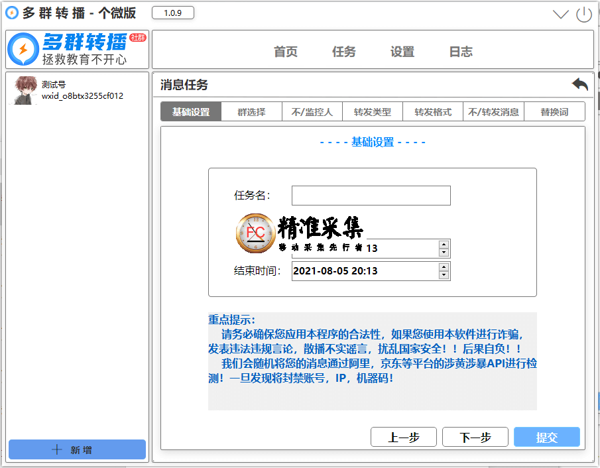This screenshot has width=600, height=468.
Task: Switch to the 转发类型 tab
Action: pyautogui.click(x=373, y=112)
